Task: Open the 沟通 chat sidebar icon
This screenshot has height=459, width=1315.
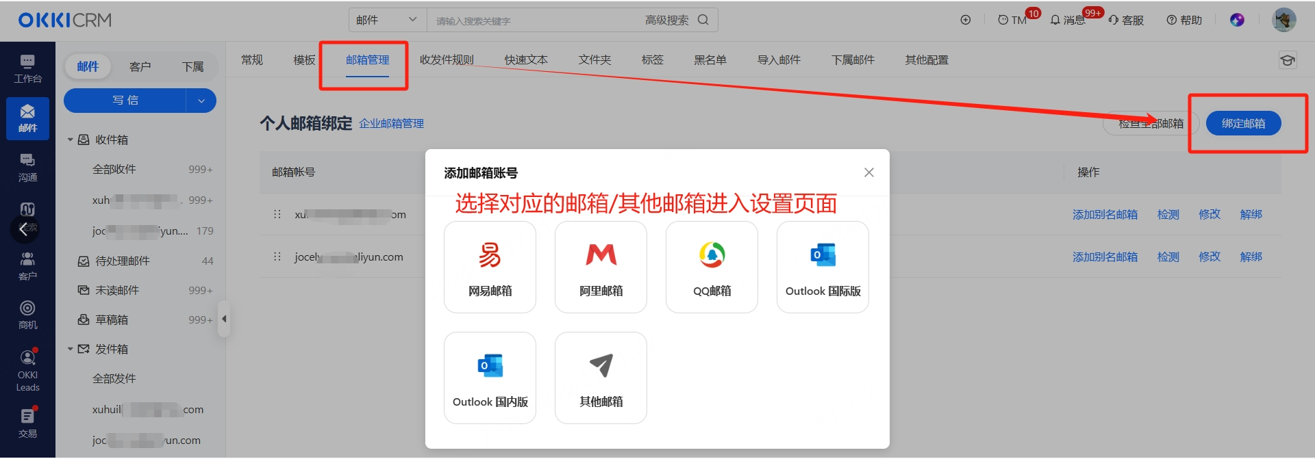Action: tap(27, 168)
